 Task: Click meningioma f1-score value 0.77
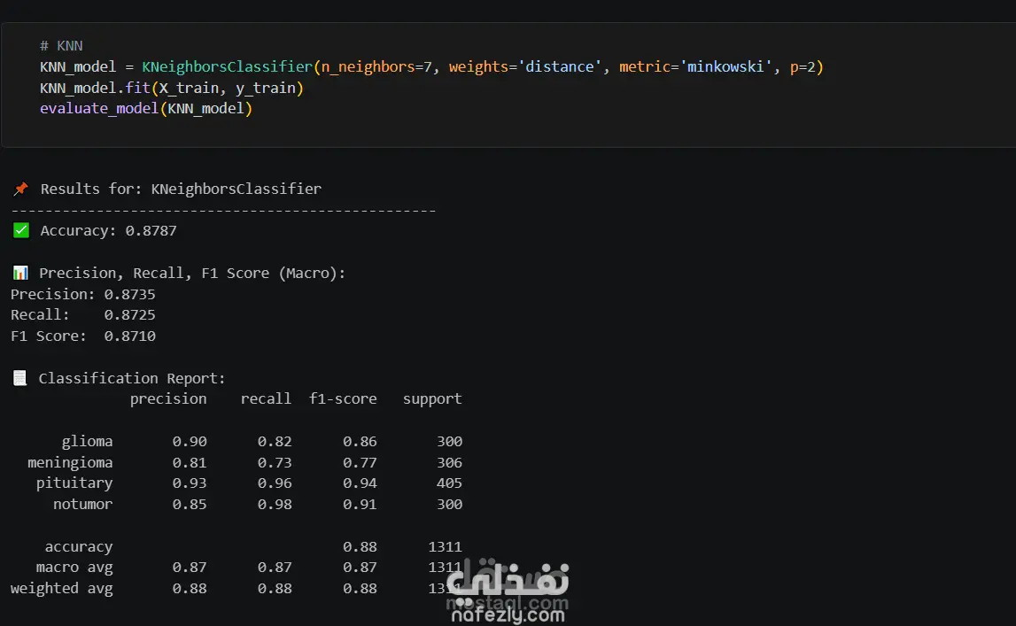[360, 463]
